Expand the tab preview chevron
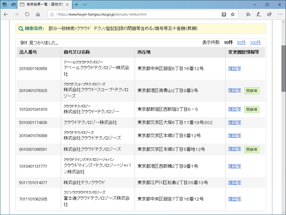The height and width of the screenshot is (215, 286). tap(85, 4)
